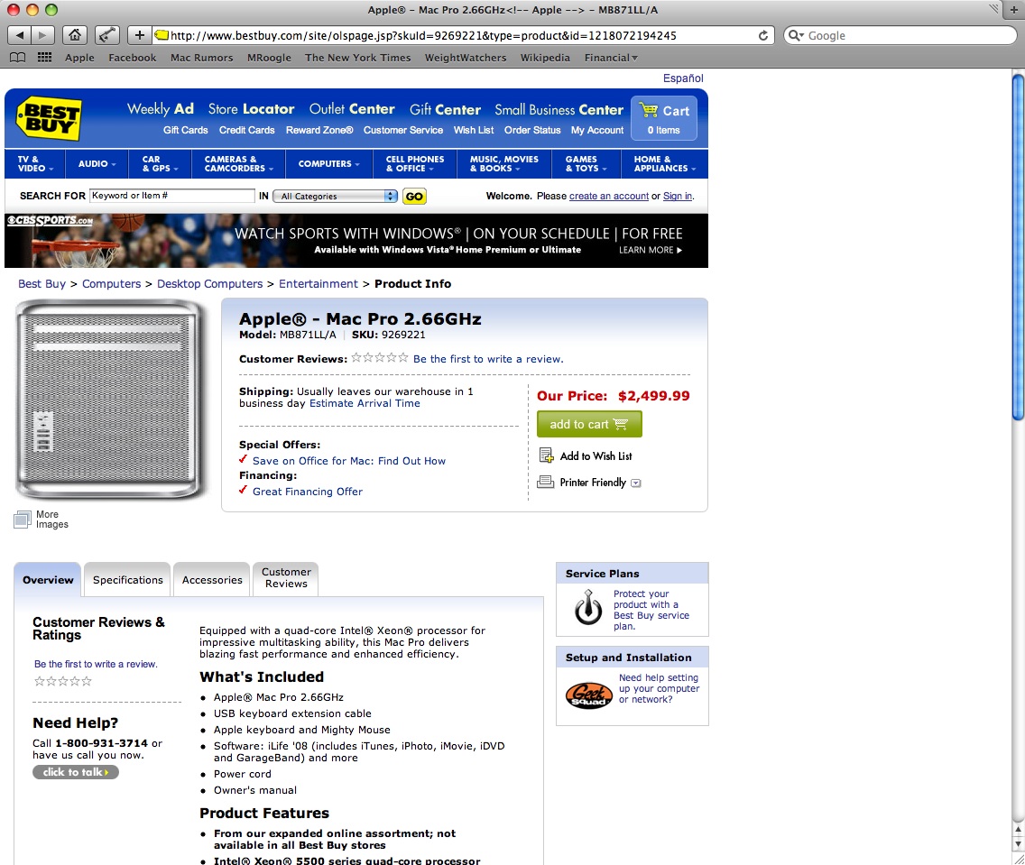Open The New York Times bookmark
The height and width of the screenshot is (865, 1025).
[357, 58]
